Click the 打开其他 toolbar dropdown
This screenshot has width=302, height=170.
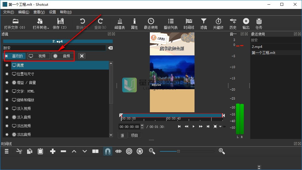[x=40, y=24]
